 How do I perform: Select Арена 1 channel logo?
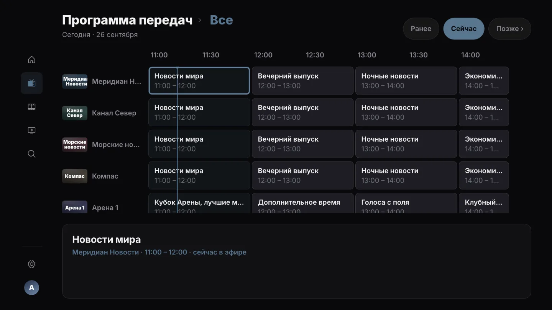coord(75,207)
